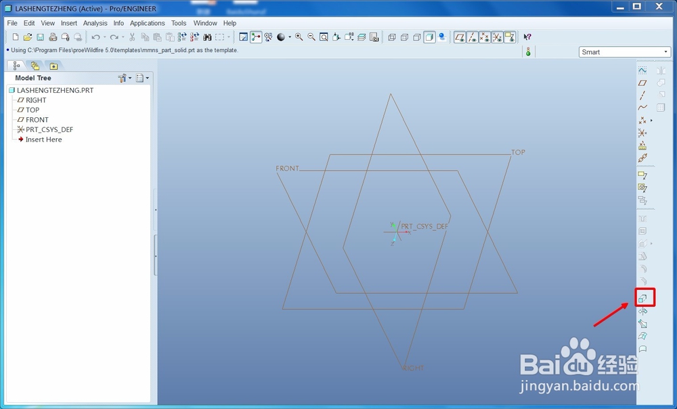The width and height of the screenshot is (677, 409).
Task: Select the Datum Axis tool
Action: (x=642, y=95)
